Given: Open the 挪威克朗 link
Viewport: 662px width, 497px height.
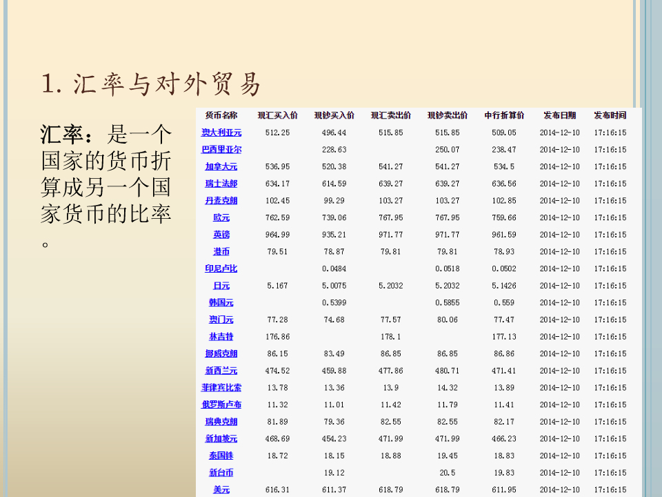Looking at the screenshot, I should [x=221, y=353].
